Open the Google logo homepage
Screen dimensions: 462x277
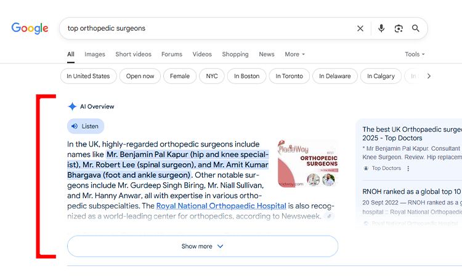pyautogui.click(x=30, y=28)
